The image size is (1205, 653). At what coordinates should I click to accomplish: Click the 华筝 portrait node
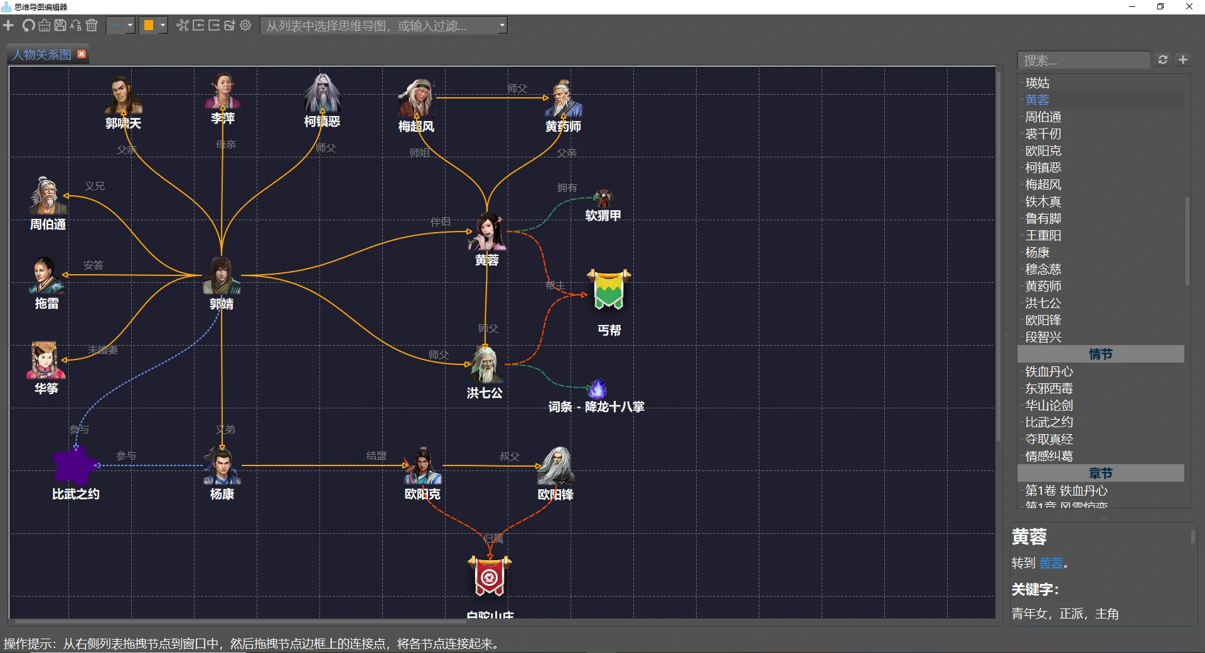click(x=46, y=360)
